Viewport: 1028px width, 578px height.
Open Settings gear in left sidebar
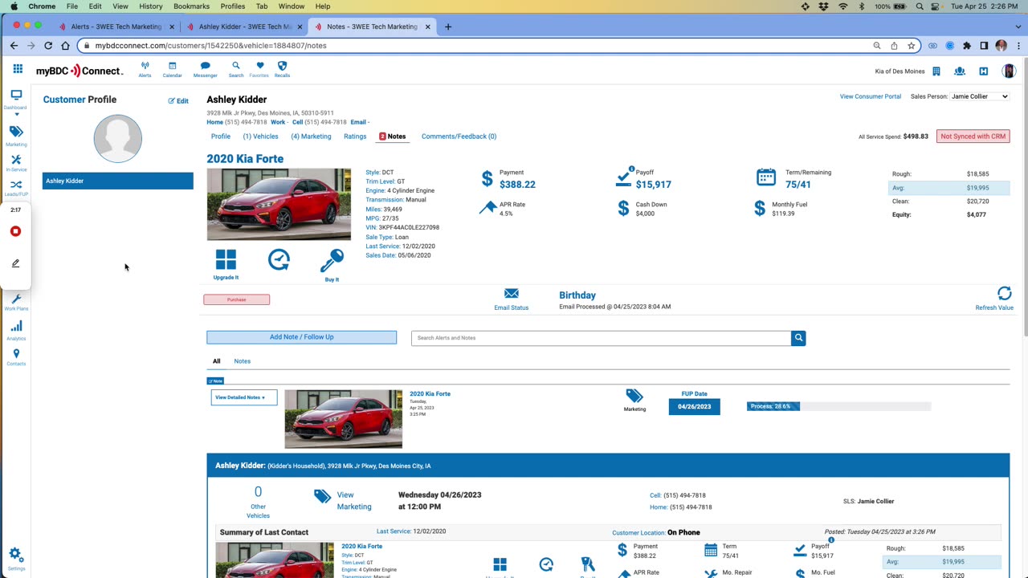point(16,558)
